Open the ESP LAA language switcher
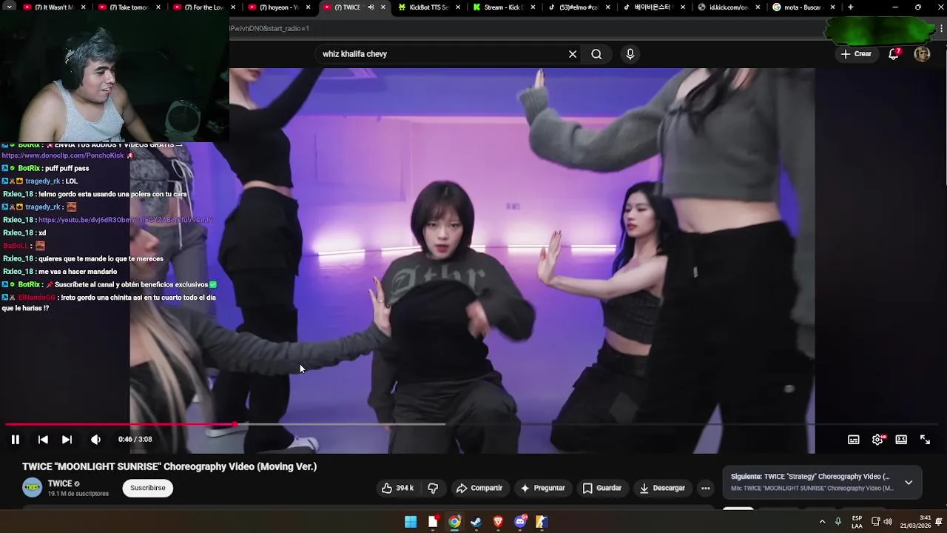Screen dimensions: 947x533 (x=857, y=522)
